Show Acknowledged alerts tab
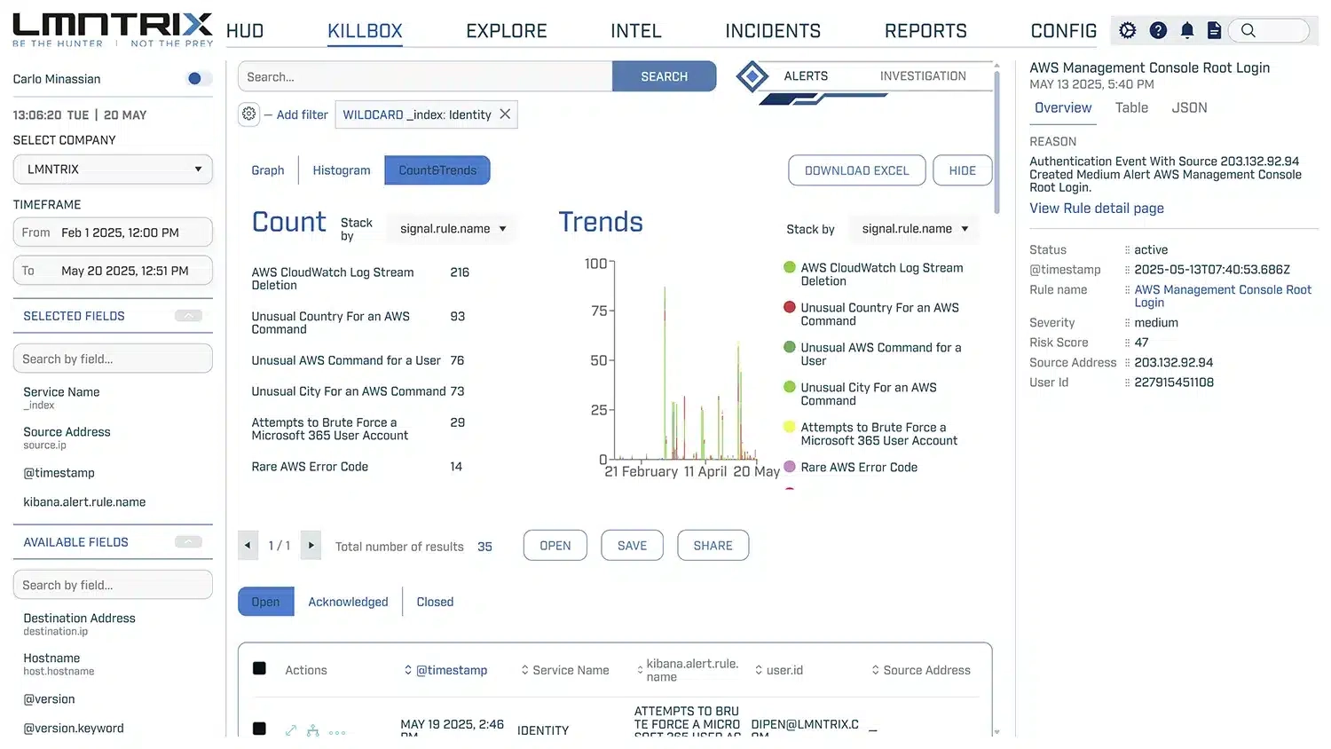Image resolution: width=1331 pixels, height=749 pixels. click(x=348, y=602)
